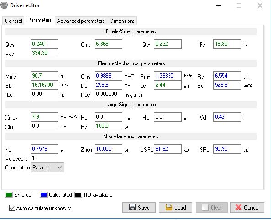Open the Advanced parameters tab
The height and width of the screenshot is (220, 271).
click(81, 21)
